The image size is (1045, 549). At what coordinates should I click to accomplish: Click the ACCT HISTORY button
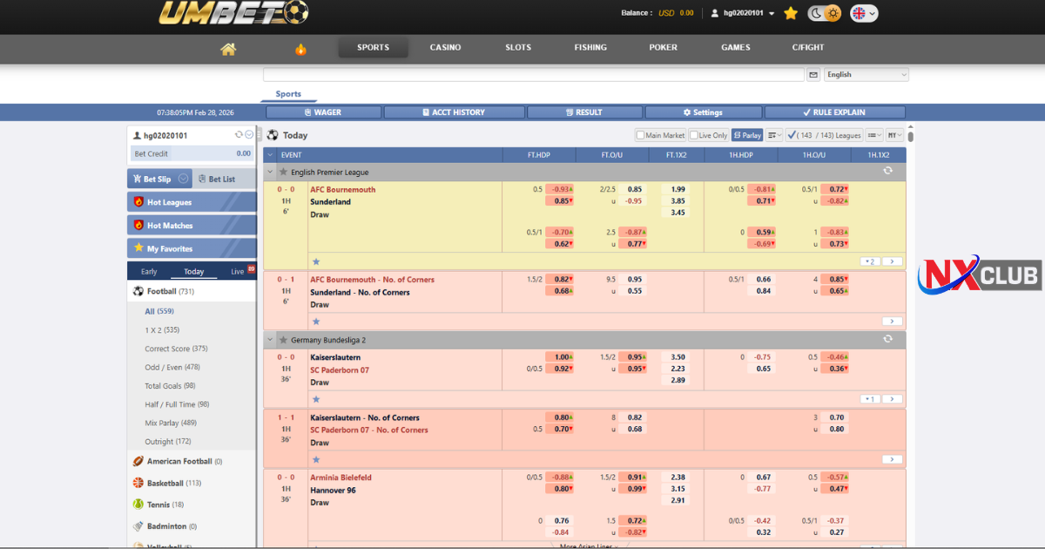[454, 112]
